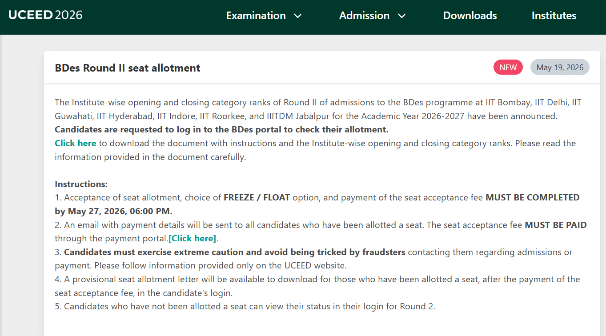Viewport: 606px width, 336px height.
Task: Click the instruction 5 text about Round 2 status
Action: (245, 307)
